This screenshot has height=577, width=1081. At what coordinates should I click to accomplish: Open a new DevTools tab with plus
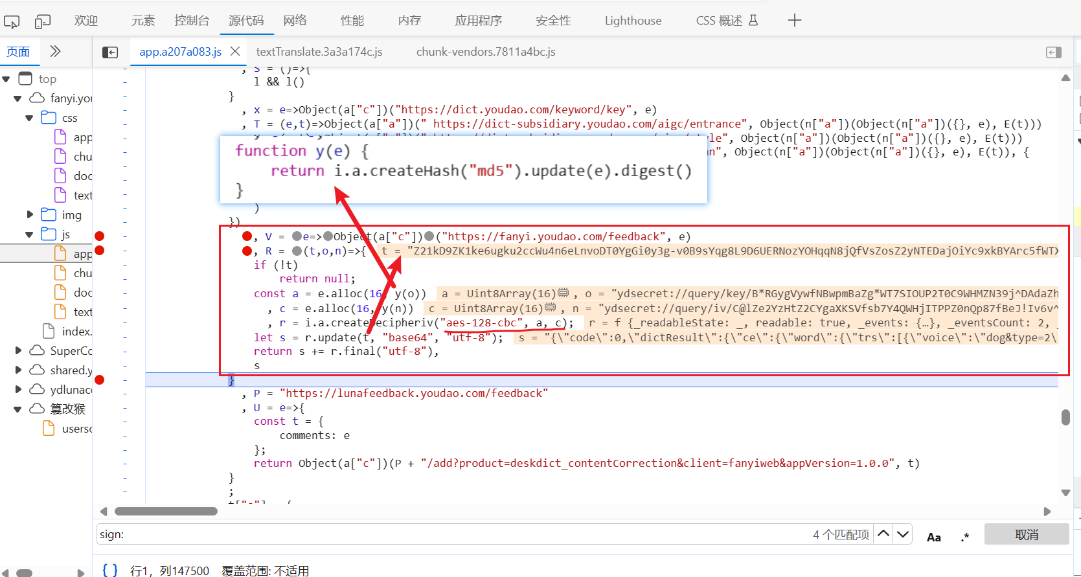(795, 20)
